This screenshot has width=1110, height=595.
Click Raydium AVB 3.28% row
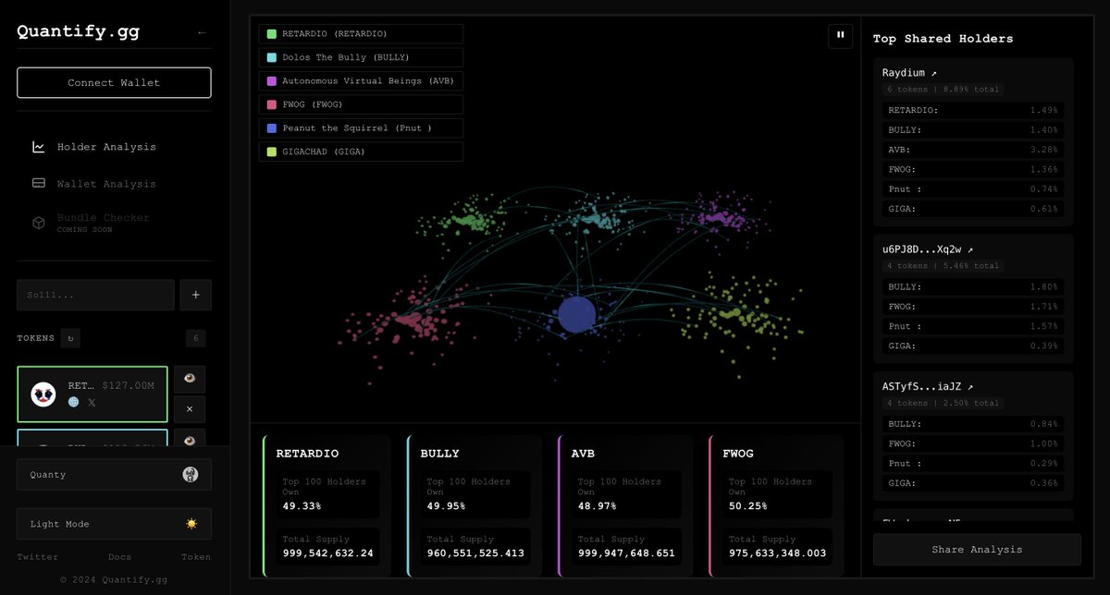coord(973,150)
